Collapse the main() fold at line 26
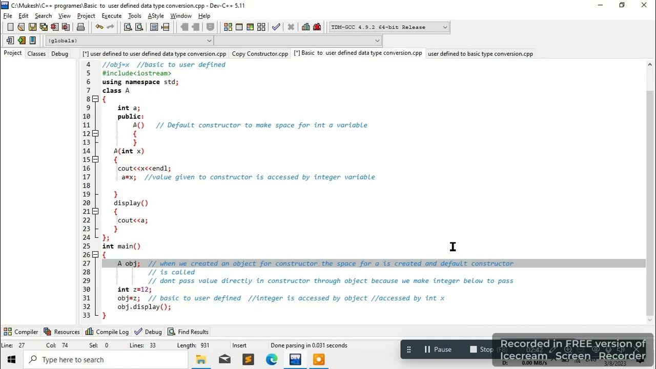 point(95,255)
